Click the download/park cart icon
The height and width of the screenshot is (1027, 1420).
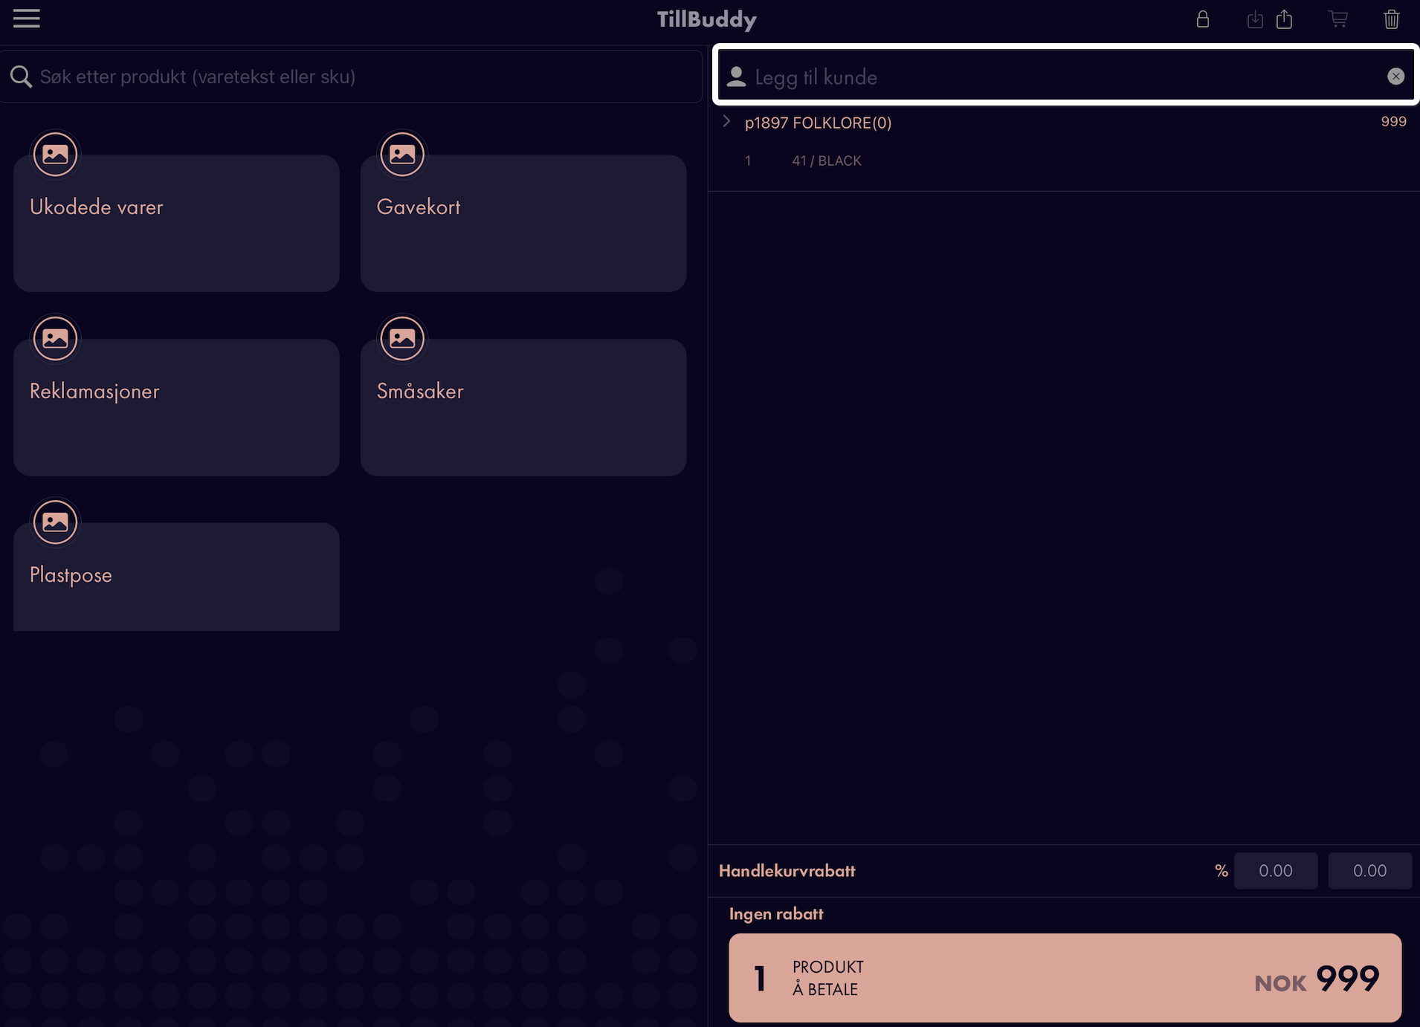pos(1255,19)
